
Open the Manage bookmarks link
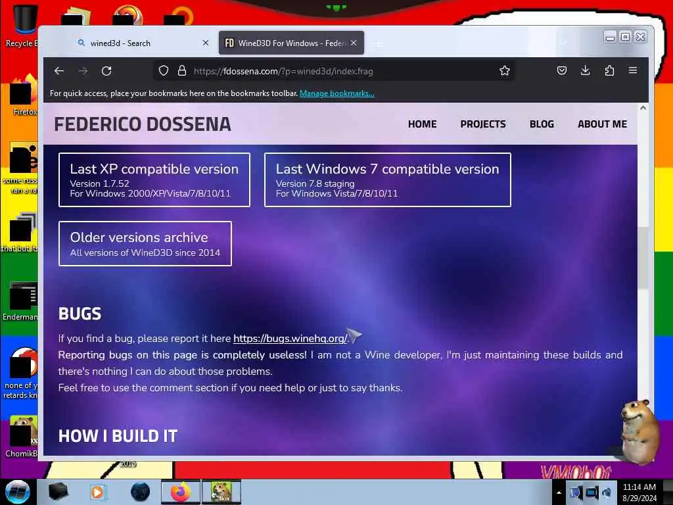point(337,93)
